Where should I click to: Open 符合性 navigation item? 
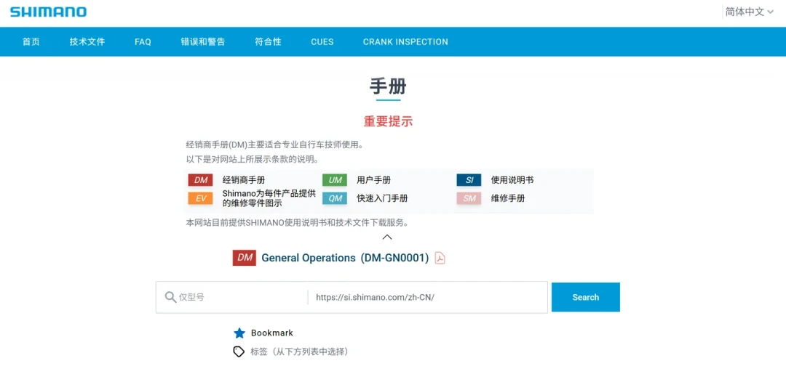pyautogui.click(x=268, y=42)
